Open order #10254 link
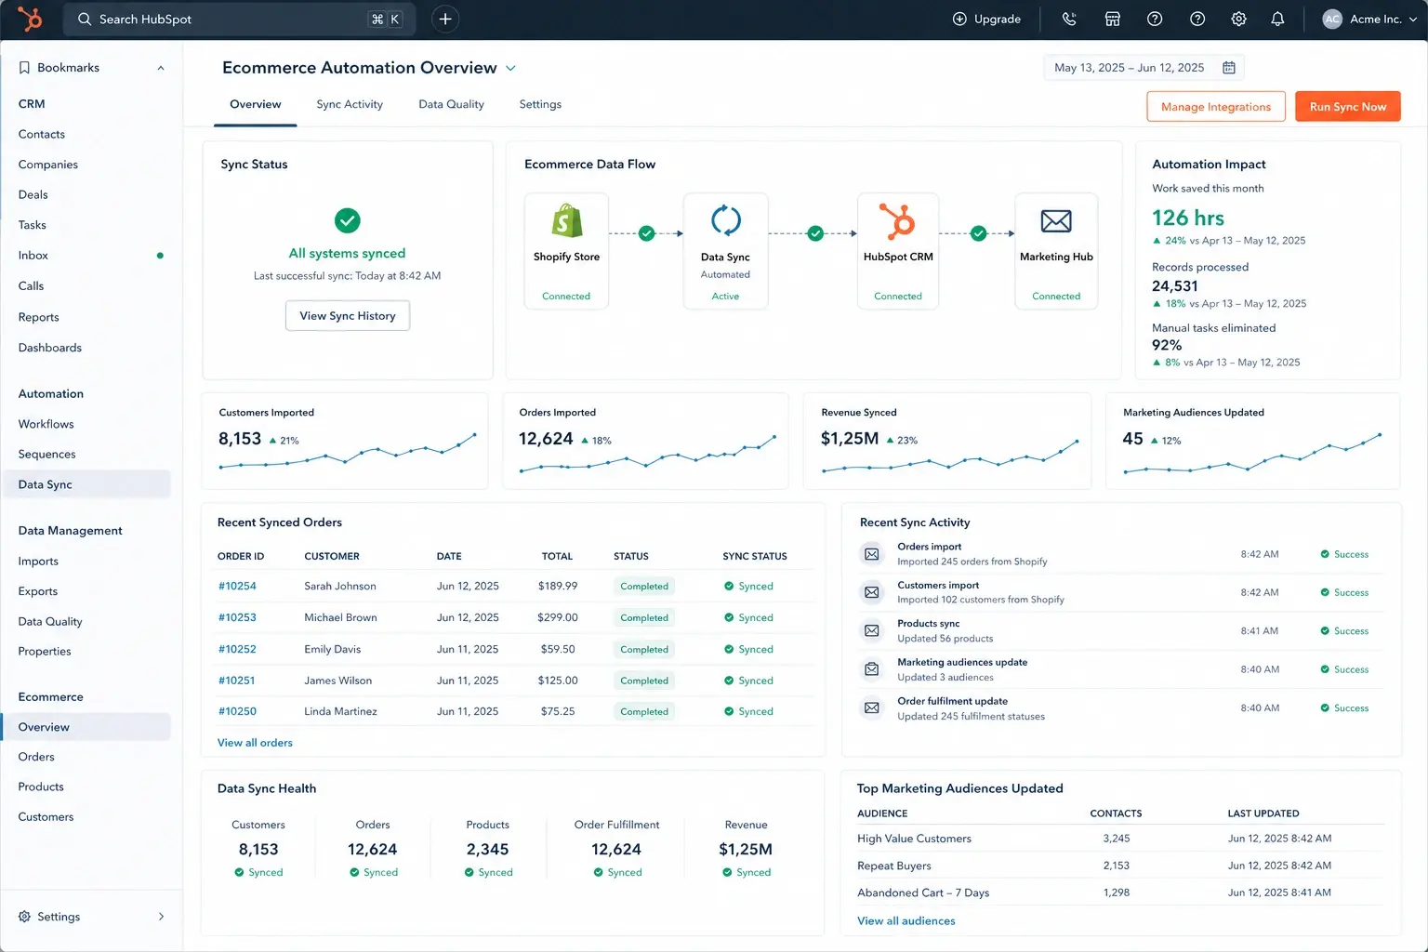The image size is (1428, 952). click(237, 587)
